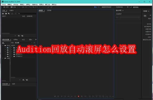This screenshot has width=153, height=100.
Task: Toggle spectral pitch display in toolbar
Action: [x=26, y=7]
